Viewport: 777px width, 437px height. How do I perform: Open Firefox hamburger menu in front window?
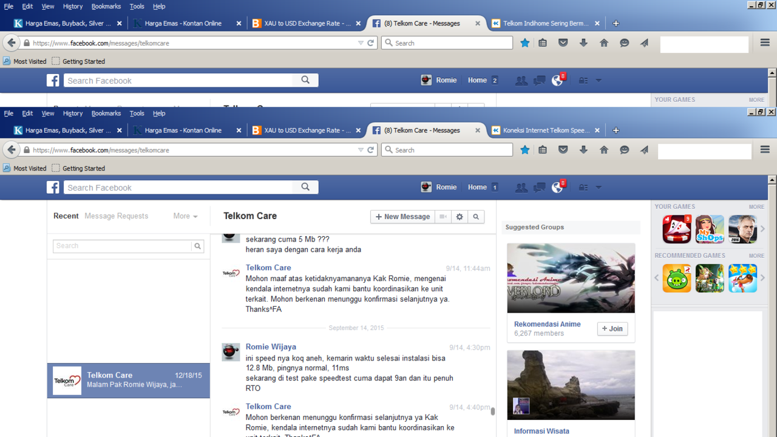click(x=765, y=149)
